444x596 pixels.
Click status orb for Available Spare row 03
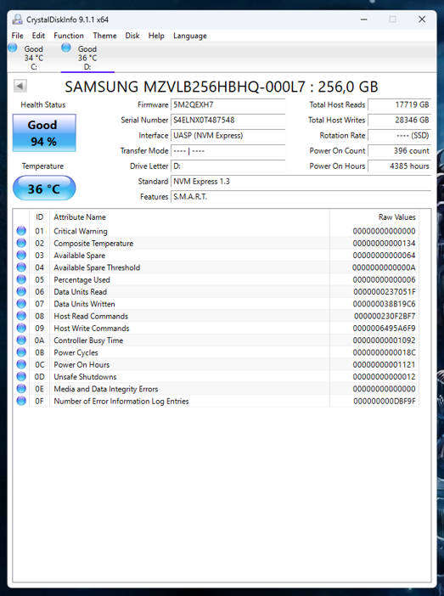tap(21, 255)
